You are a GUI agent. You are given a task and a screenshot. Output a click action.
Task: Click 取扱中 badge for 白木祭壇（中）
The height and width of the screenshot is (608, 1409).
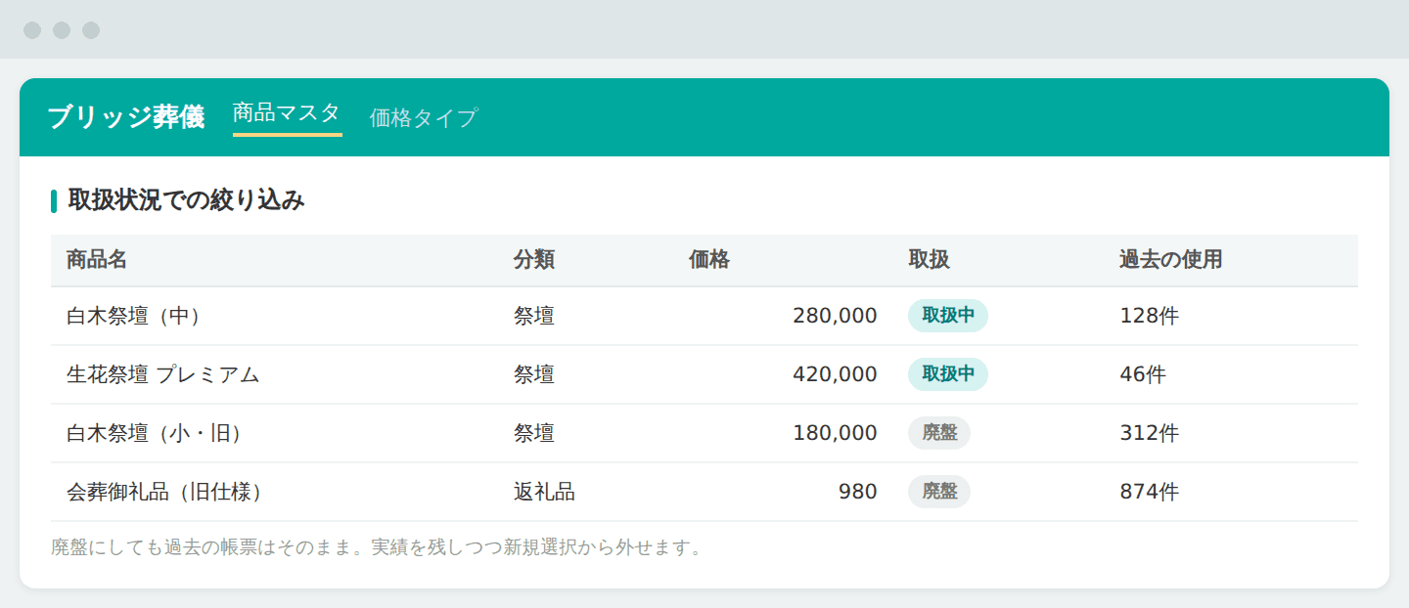(x=948, y=316)
